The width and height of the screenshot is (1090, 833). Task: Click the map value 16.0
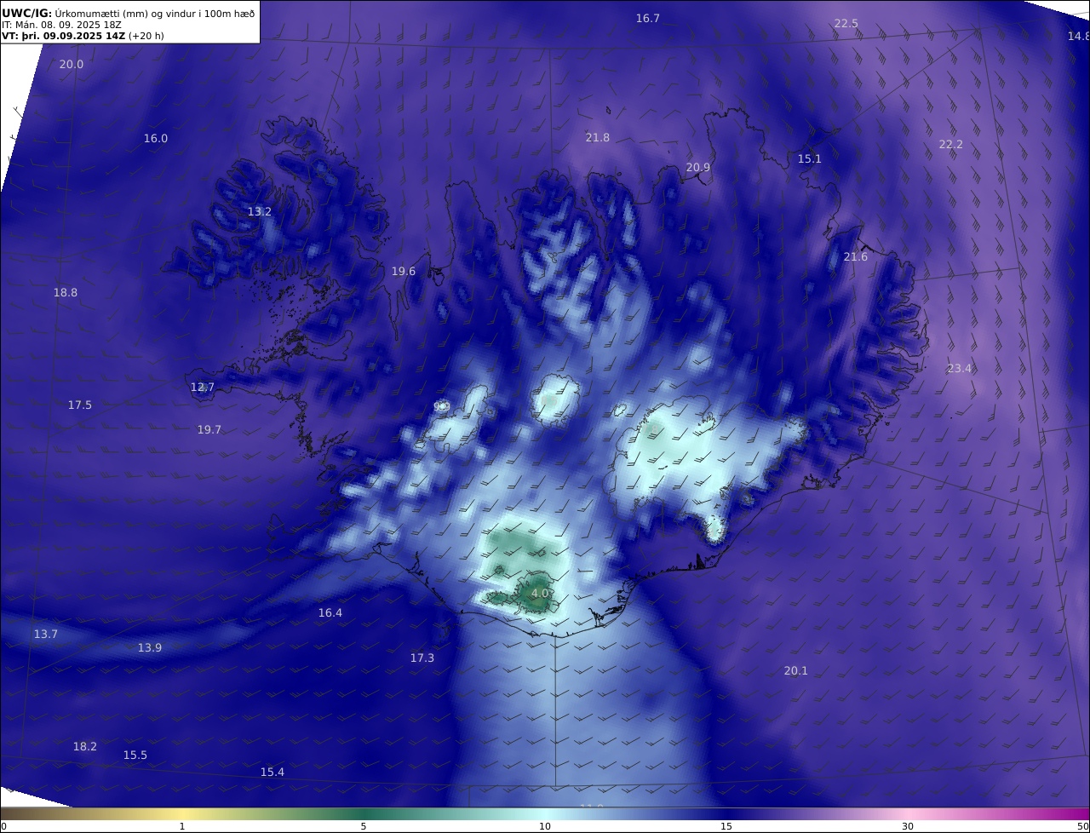pyautogui.click(x=156, y=139)
